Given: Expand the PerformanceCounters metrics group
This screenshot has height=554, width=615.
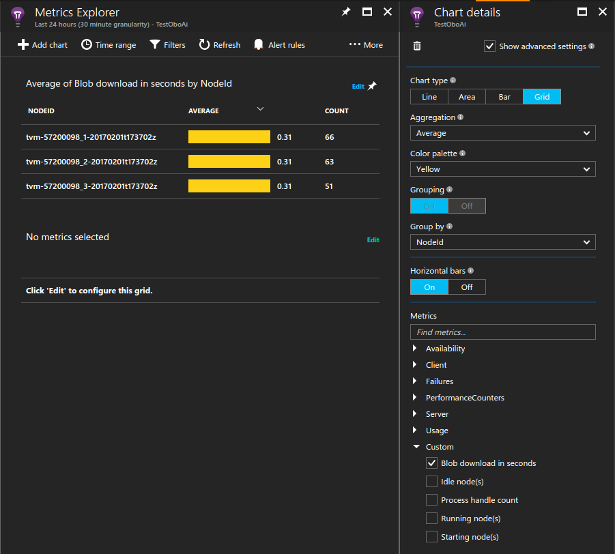Looking at the screenshot, I should click(416, 398).
